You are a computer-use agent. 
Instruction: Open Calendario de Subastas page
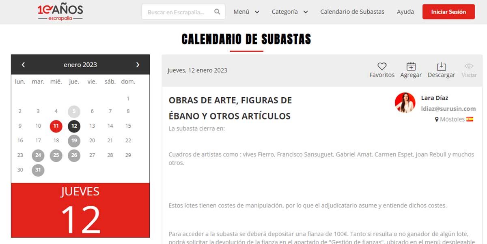pyautogui.click(x=352, y=12)
